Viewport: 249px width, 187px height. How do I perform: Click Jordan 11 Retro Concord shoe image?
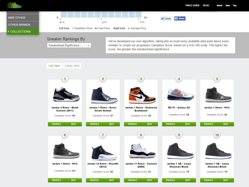pos(143,151)
